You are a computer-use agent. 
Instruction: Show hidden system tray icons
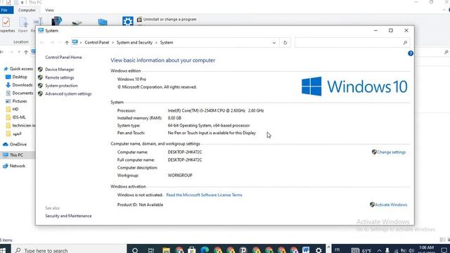[x=379, y=250]
